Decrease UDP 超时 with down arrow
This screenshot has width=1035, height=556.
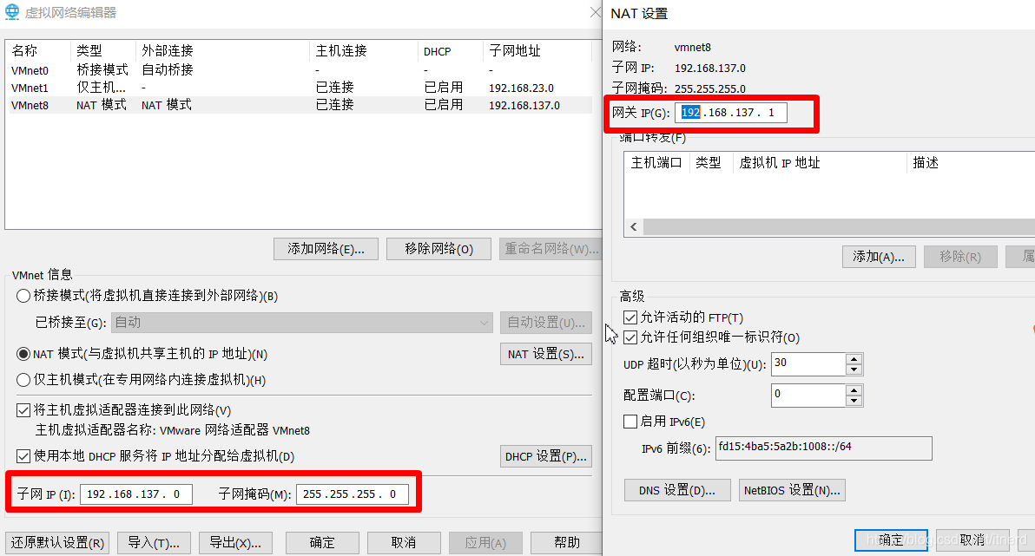854,370
